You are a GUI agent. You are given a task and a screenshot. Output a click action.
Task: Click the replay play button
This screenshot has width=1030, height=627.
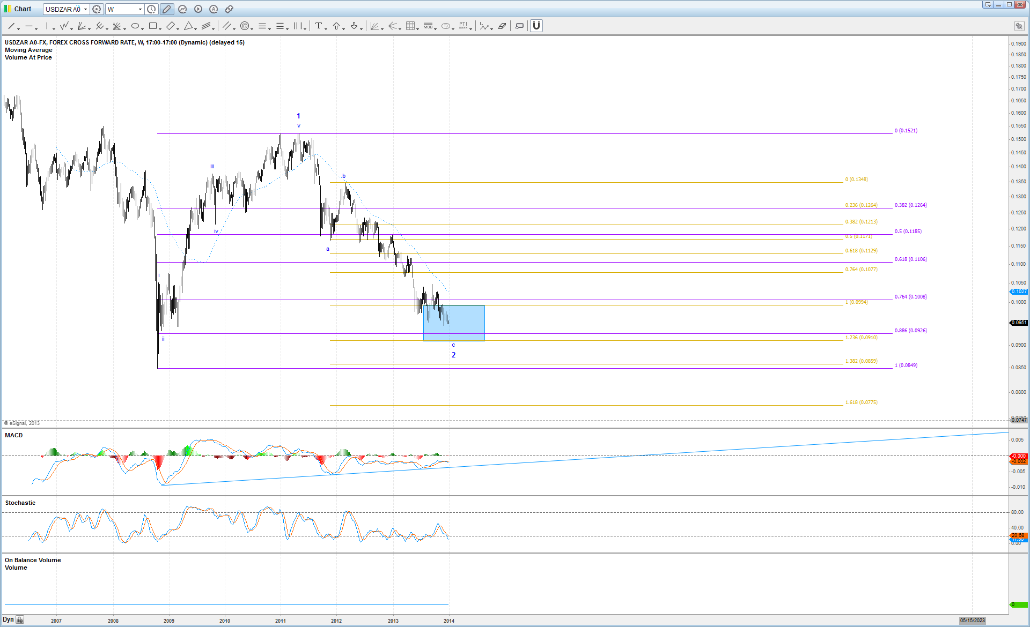pyautogui.click(x=198, y=9)
